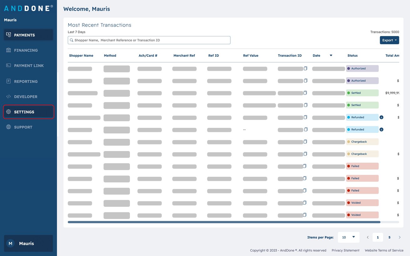Copy the first Transaction ID using its copy icon
The height and width of the screenshot is (256, 410).
coord(305,68)
